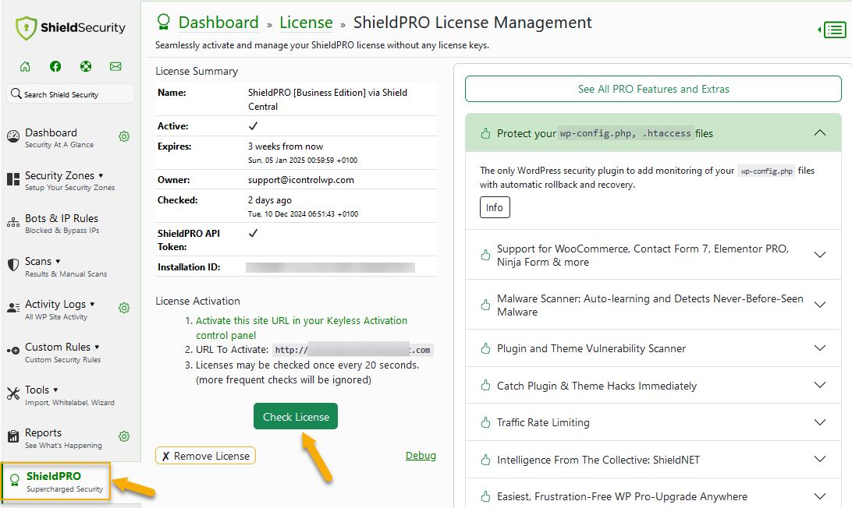Click checked date Tue, 10 Dec 2024

[304, 213]
